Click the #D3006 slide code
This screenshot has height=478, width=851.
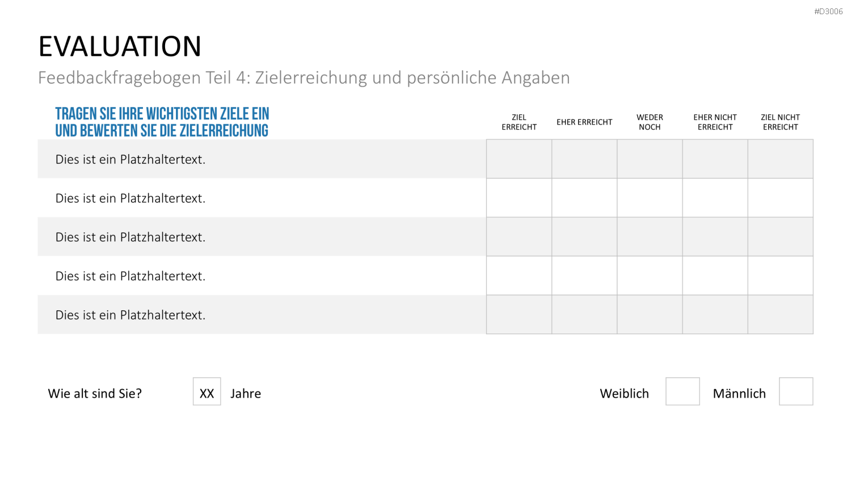[828, 11]
